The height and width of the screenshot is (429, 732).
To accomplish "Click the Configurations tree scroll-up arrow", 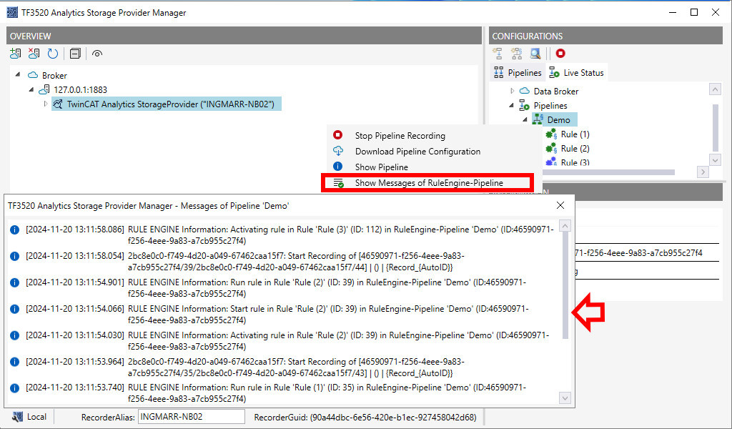I will pyautogui.click(x=715, y=89).
